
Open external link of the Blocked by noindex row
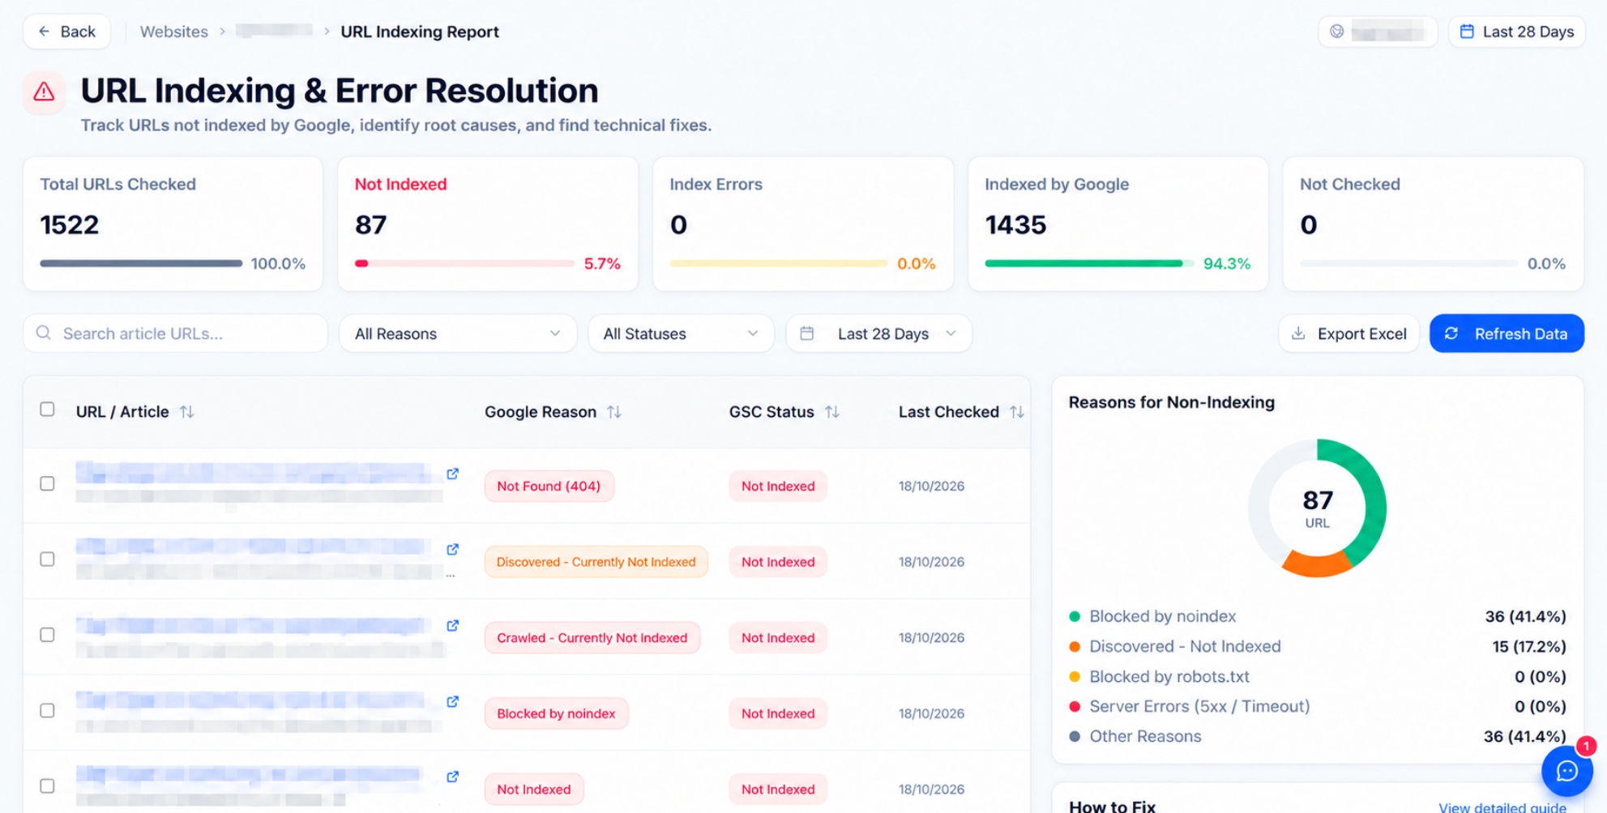(453, 701)
